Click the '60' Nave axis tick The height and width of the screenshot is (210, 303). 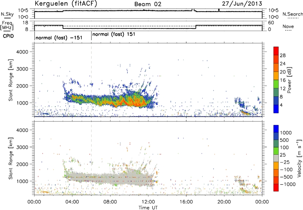(x=271, y=23)
